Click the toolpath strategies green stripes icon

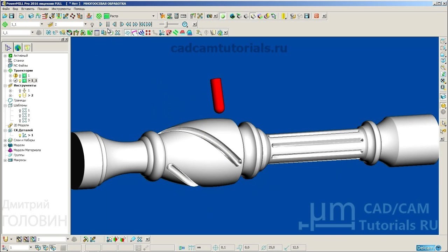tap(99, 16)
